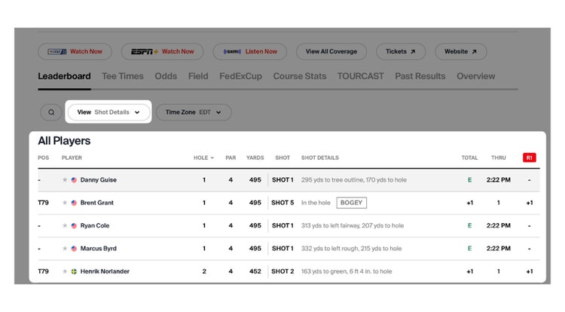Open the Tickets external link
This screenshot has width=565, height=312.
(401, 52)
